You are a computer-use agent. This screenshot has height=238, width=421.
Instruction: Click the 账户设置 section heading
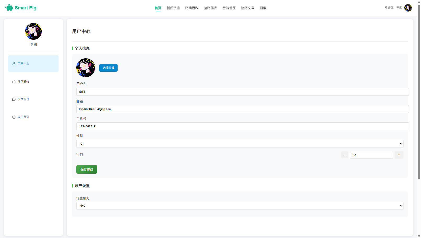tap(82, 186)
